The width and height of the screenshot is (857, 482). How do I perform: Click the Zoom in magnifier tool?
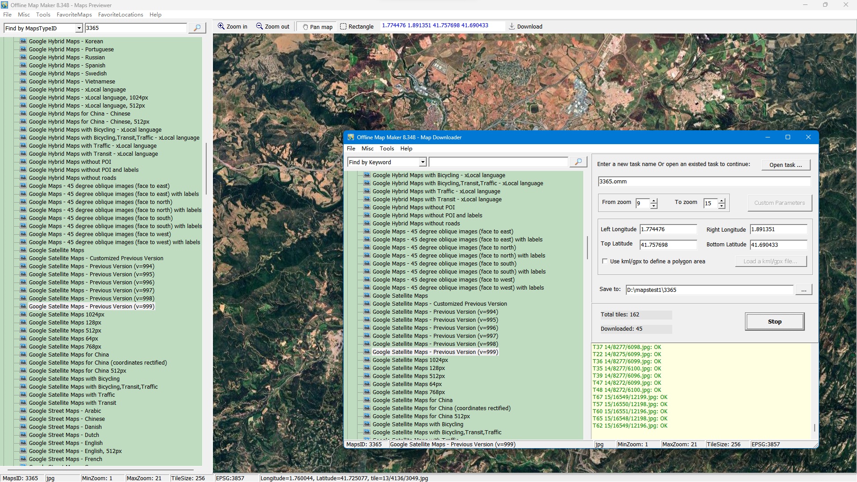pyautogui.click(x=232, y=26)
